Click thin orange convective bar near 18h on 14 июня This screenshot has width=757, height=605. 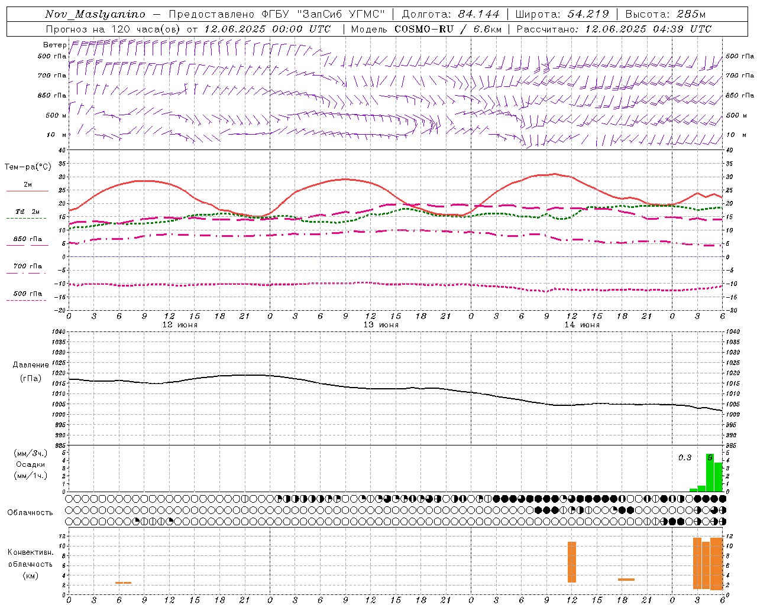(x=626, y=580)
